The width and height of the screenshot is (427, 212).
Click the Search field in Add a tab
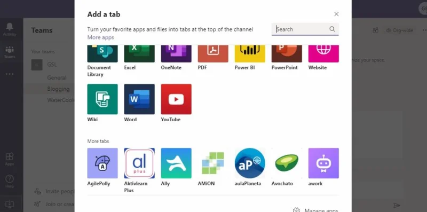pyautogui.click(x=305, y=29)
